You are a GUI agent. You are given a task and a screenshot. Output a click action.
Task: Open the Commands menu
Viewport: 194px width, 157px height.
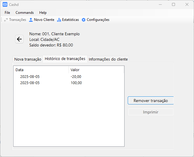25,13
